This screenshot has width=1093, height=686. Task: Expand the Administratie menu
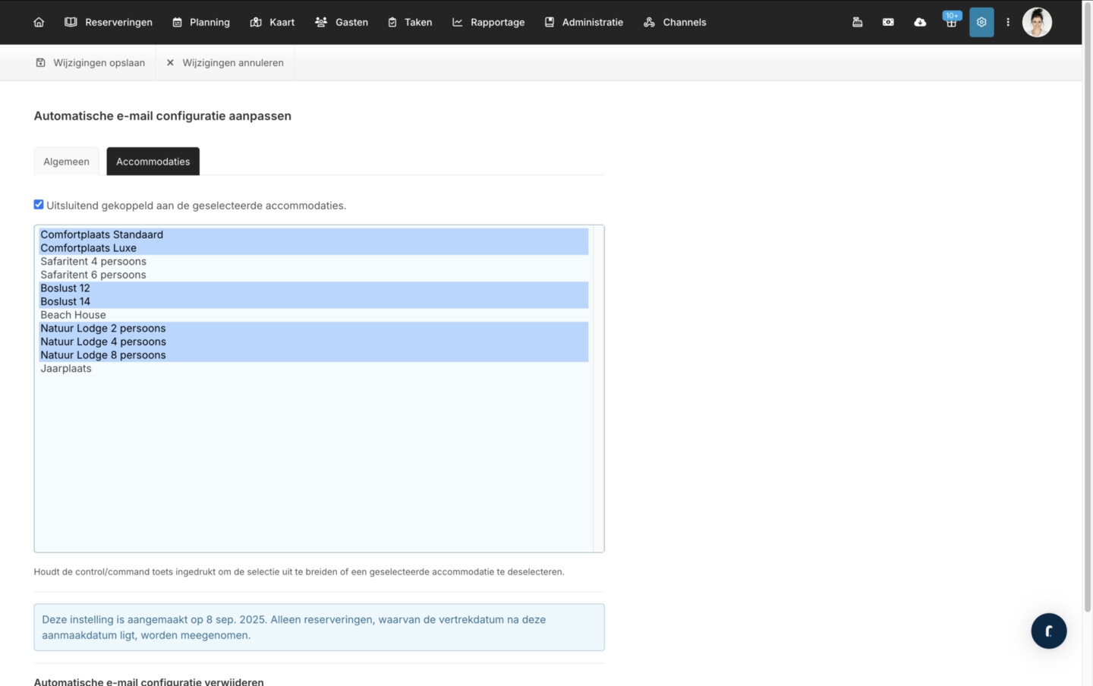(584, 22)
